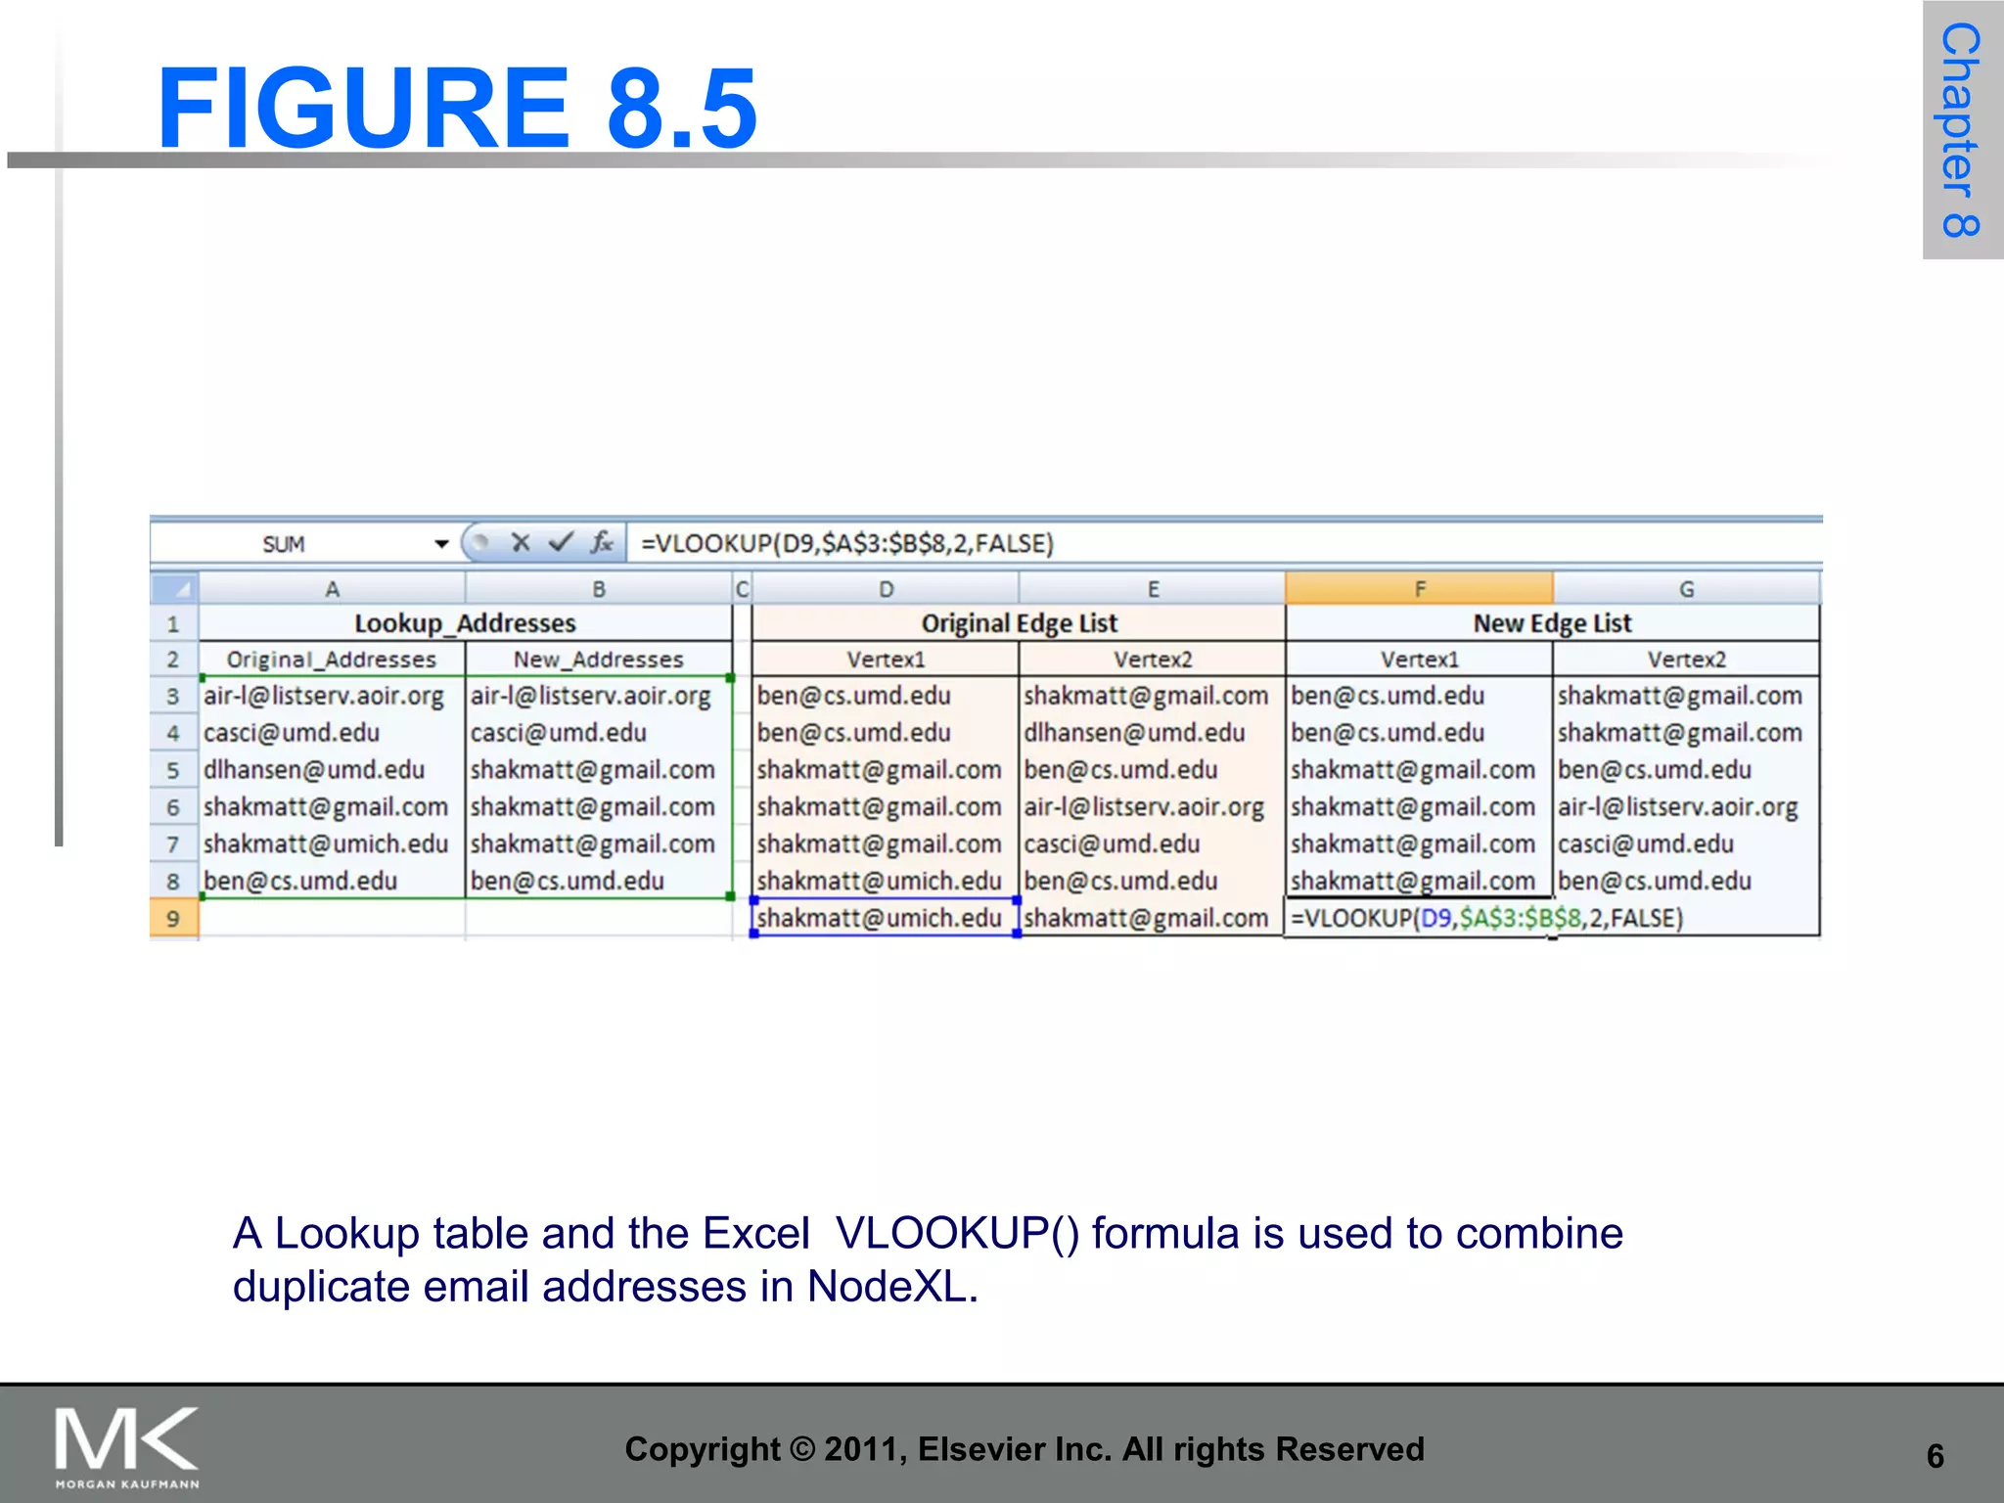Click the confirm checkmark formula icon
2004x1503 pixels.
[x=561, y=542]
